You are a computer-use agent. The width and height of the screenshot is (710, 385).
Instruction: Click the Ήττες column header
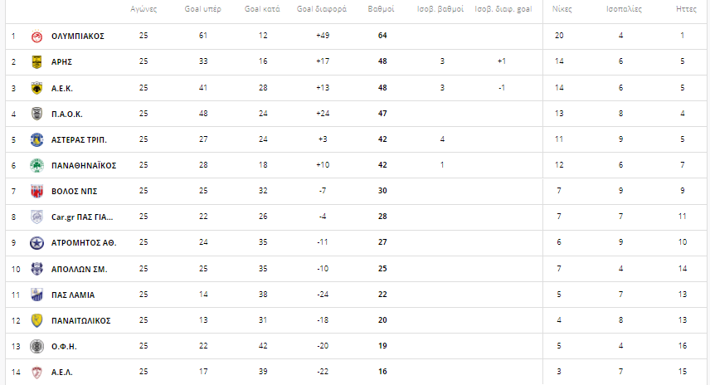(685, 11)
